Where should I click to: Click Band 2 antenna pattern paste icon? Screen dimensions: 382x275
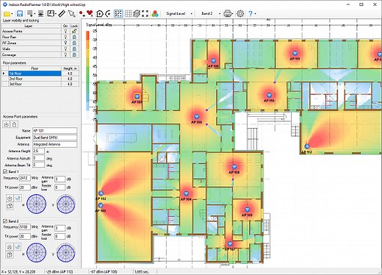click(10, 254)
